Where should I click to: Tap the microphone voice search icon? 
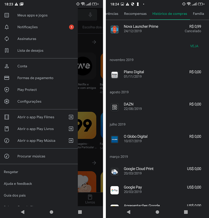point(90,15)
